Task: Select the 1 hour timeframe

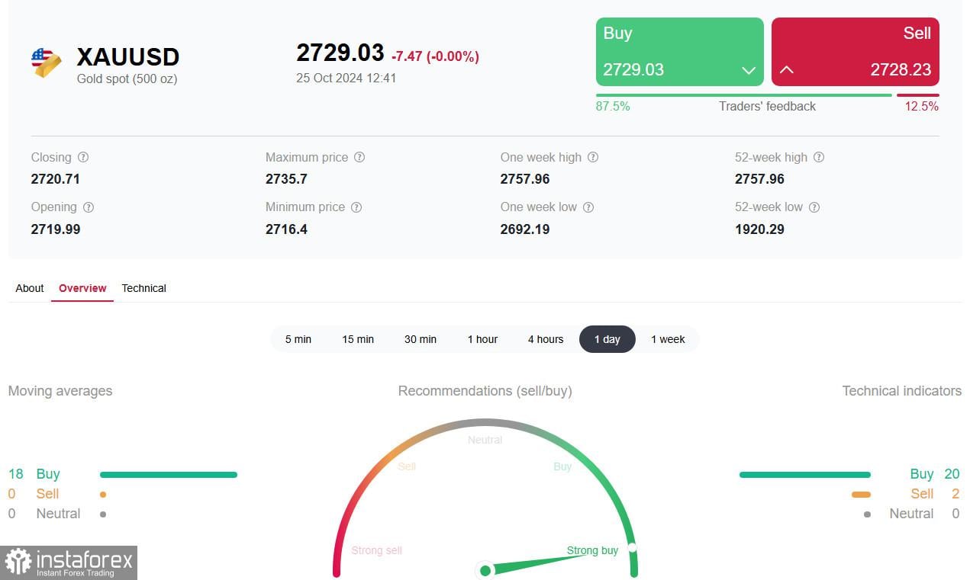Action: click(x=482, y=339)
